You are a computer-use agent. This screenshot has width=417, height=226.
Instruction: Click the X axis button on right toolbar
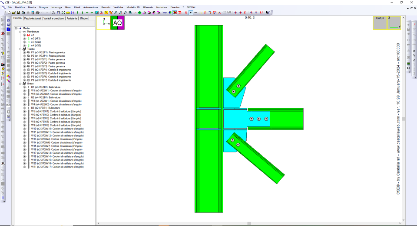click(414, 51)
